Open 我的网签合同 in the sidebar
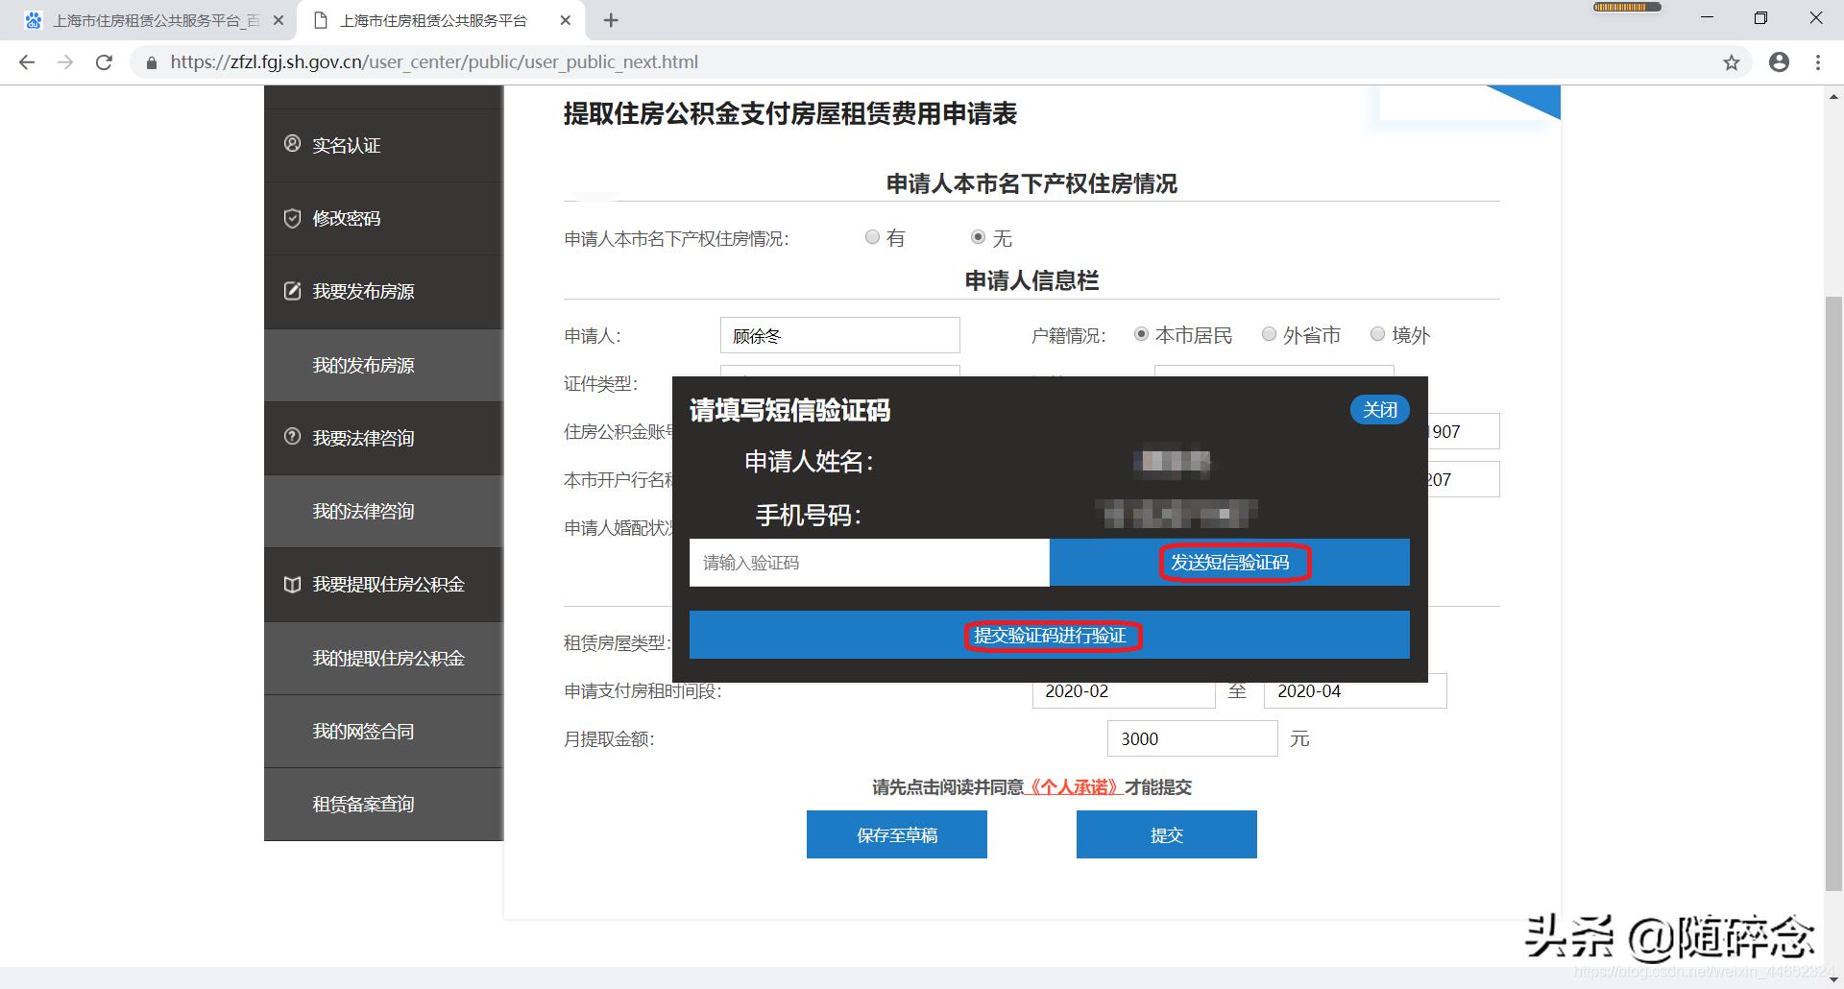The image size is (1844, 989). [362, 731]
